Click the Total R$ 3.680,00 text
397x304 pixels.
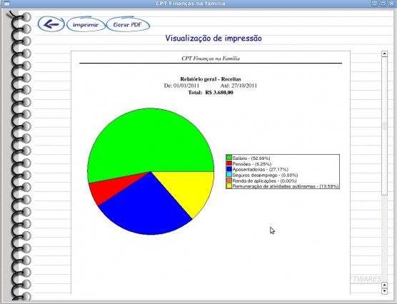click(x=211, y=92)
